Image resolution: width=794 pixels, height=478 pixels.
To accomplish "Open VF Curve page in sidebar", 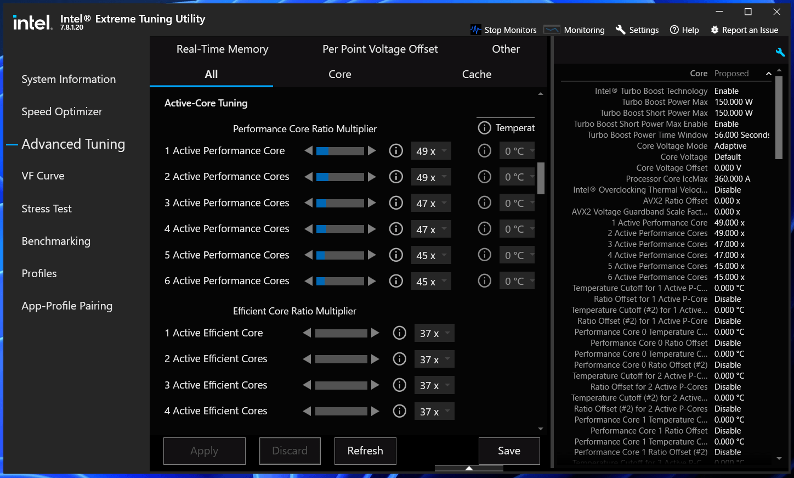I will pyautogui.click(x=43, y=176).
